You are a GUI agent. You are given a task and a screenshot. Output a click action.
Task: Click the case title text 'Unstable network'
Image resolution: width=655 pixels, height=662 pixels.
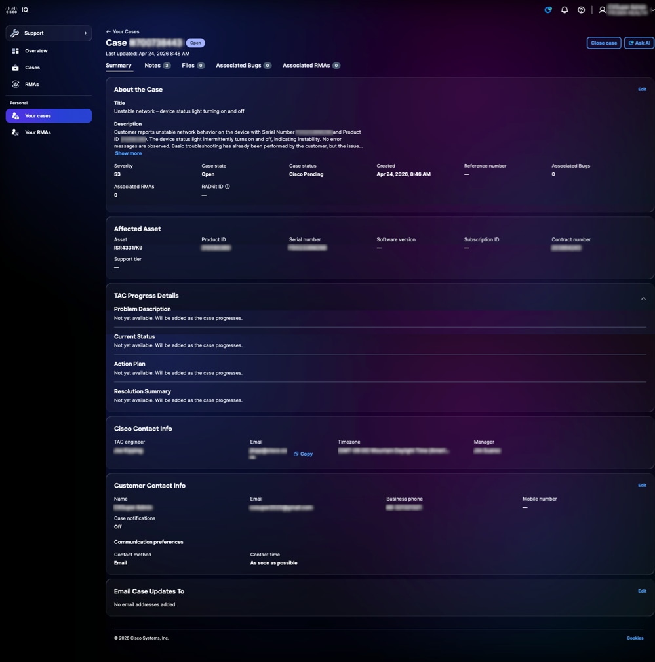[x=179, y=111]
